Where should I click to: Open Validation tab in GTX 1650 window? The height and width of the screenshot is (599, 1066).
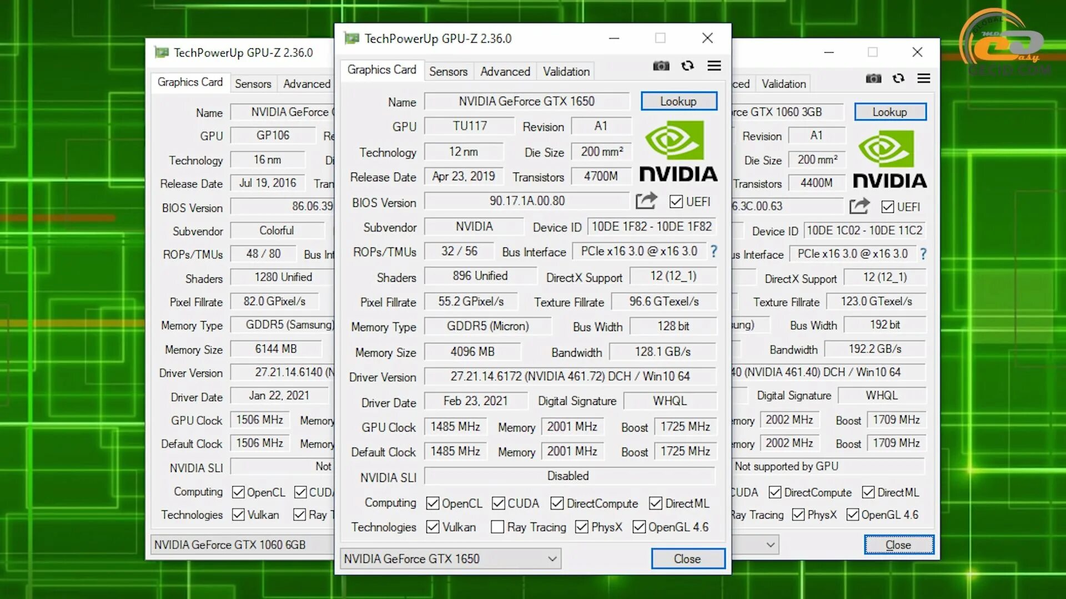coord(566,72)
